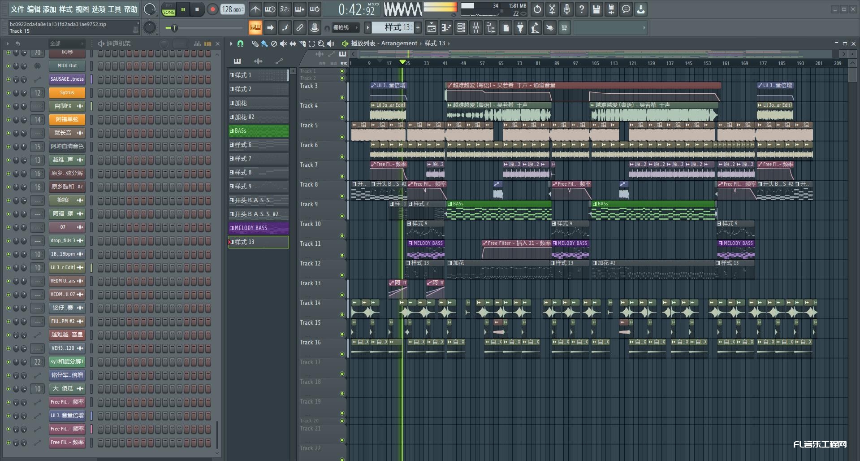The height and width of the screenshot is (461, 860).
Task: Open the 样式 13 breadcrumb in playlist title
Action: [435, 43]
